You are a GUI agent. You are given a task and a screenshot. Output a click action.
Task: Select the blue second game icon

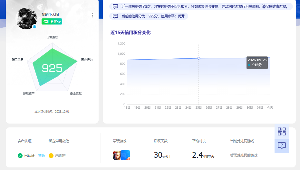pyautogui.click(x=126, y=155)
